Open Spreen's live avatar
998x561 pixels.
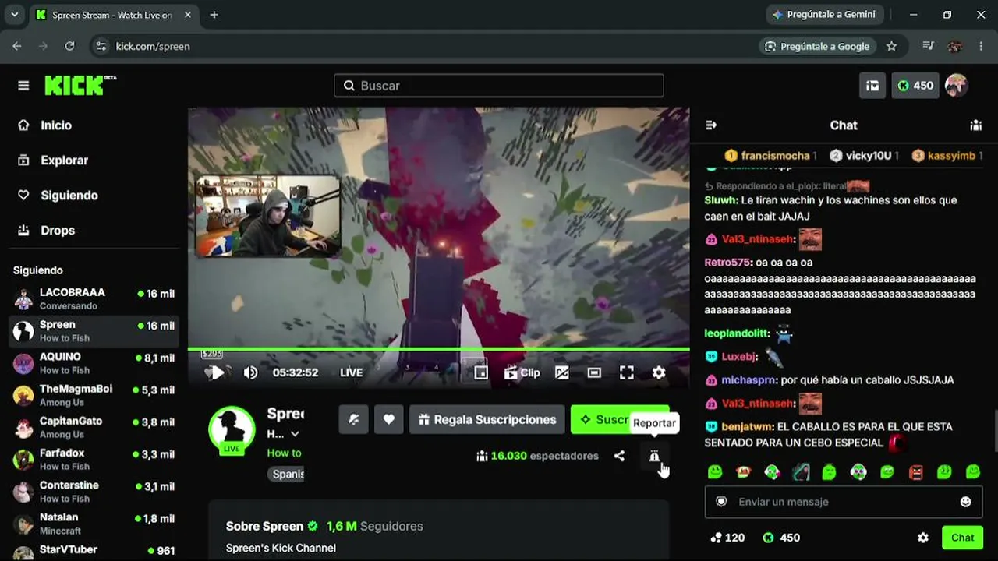[x=232, y=430]
